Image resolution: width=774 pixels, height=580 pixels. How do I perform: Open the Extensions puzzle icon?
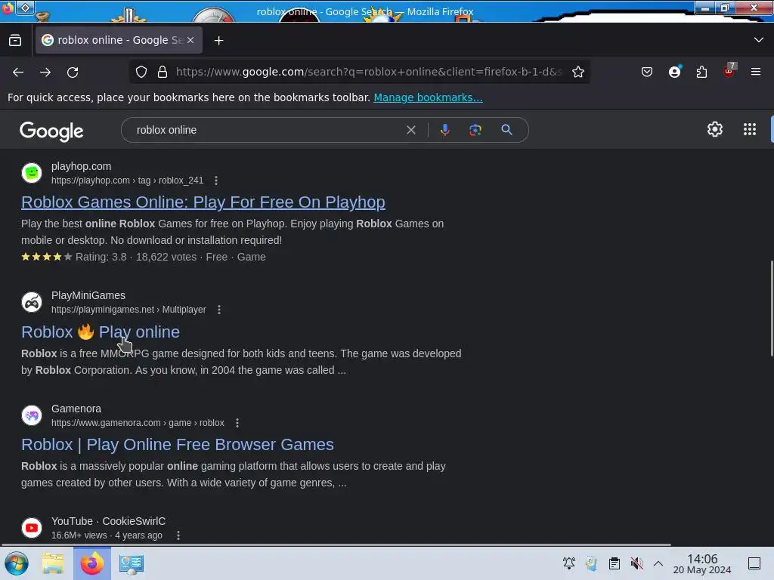[x=701, y=72]
